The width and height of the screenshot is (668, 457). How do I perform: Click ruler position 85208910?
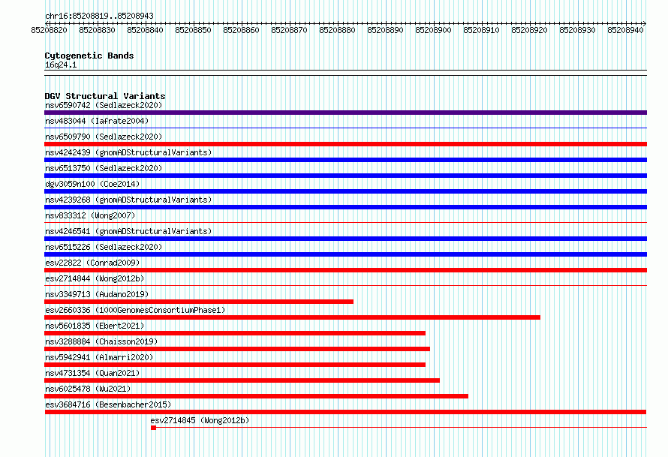(481, 30)
